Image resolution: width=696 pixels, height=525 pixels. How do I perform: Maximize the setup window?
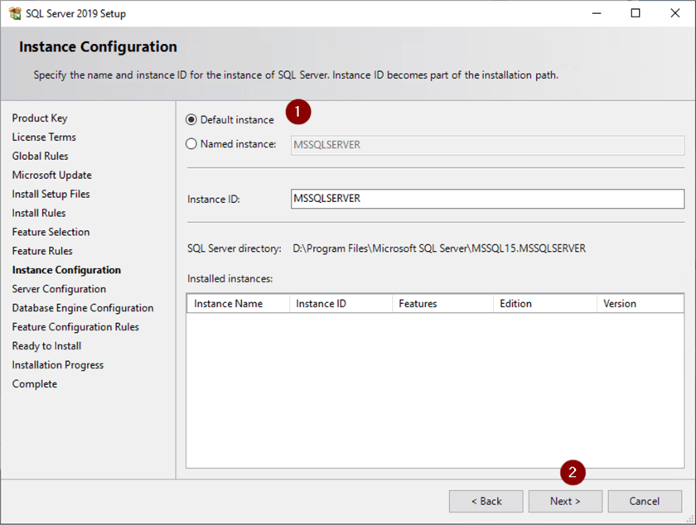(636, 13)
